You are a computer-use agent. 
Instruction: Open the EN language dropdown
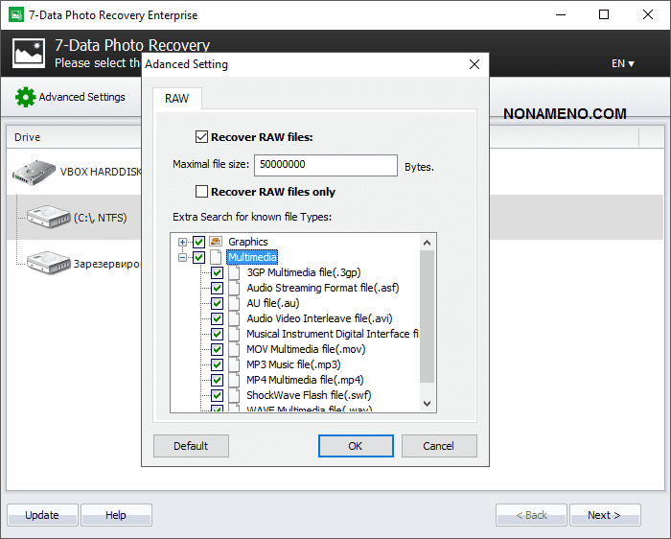[623, 64]
